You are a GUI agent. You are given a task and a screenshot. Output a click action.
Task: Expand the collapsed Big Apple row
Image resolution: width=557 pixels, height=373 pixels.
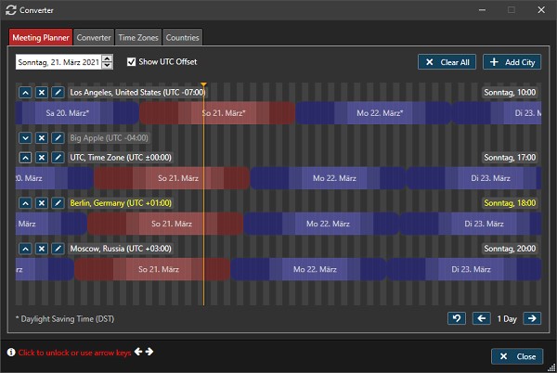25,137
